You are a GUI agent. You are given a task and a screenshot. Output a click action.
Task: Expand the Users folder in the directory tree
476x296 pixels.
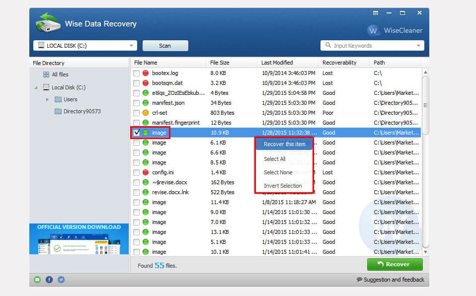(x=47, y=99)
